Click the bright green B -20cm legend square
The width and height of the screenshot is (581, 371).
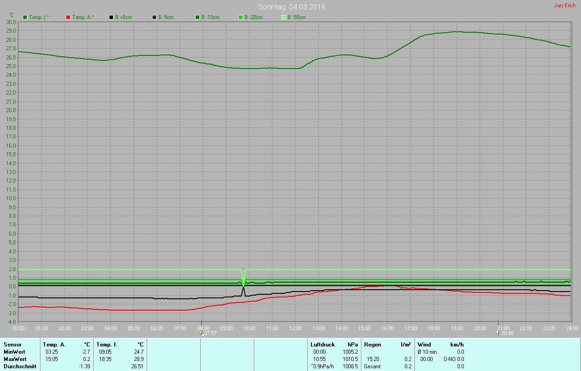tap(241, 17)
